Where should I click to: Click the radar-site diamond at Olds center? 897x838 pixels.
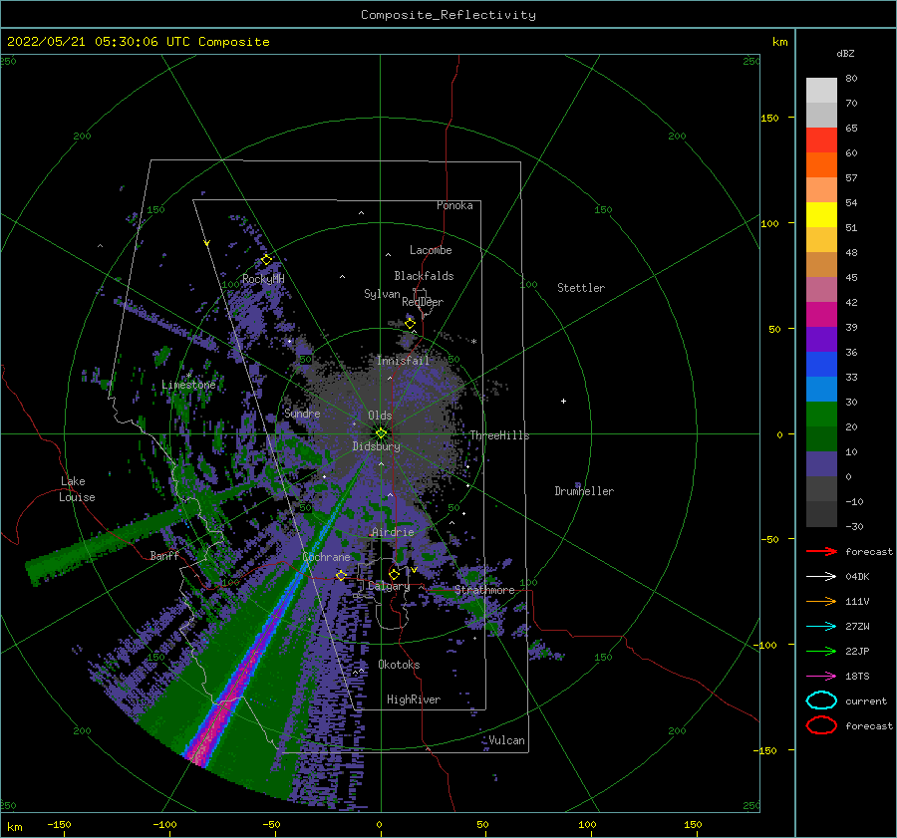(x=381, y=433)
